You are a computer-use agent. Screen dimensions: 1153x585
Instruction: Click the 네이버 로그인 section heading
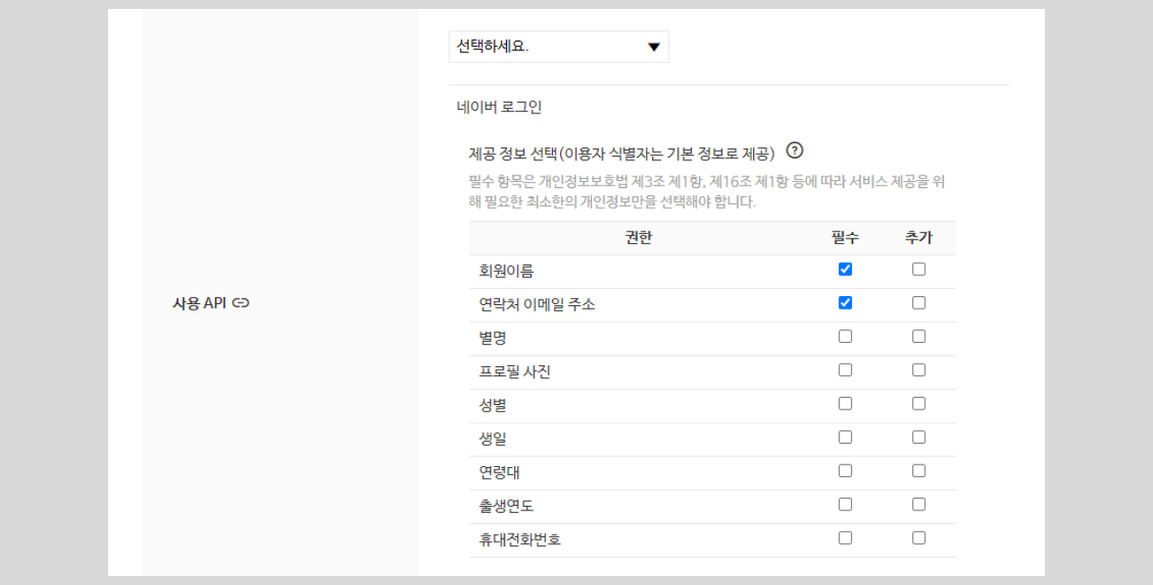499,107
